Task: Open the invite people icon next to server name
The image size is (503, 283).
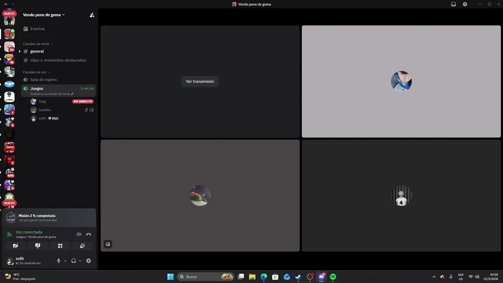Action: [x=92, y=15]
